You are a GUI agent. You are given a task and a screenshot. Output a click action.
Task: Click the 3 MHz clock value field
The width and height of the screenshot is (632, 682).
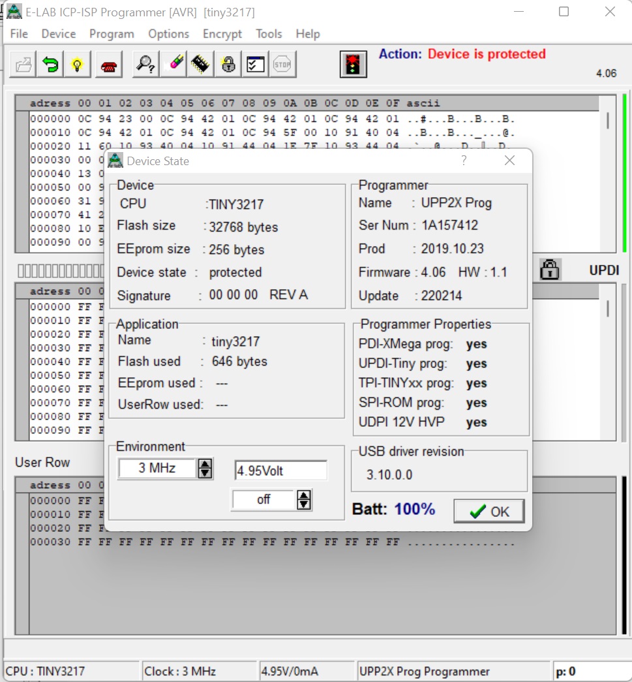tap(157, 469)
